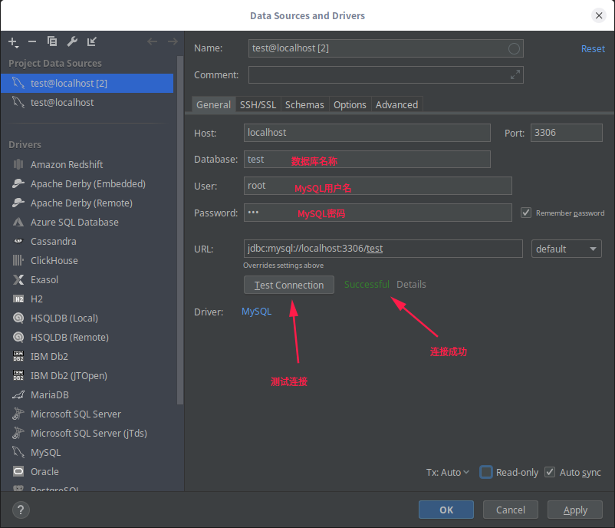Select the Exasol driver

pyautogui.click(x=44, y=280)
